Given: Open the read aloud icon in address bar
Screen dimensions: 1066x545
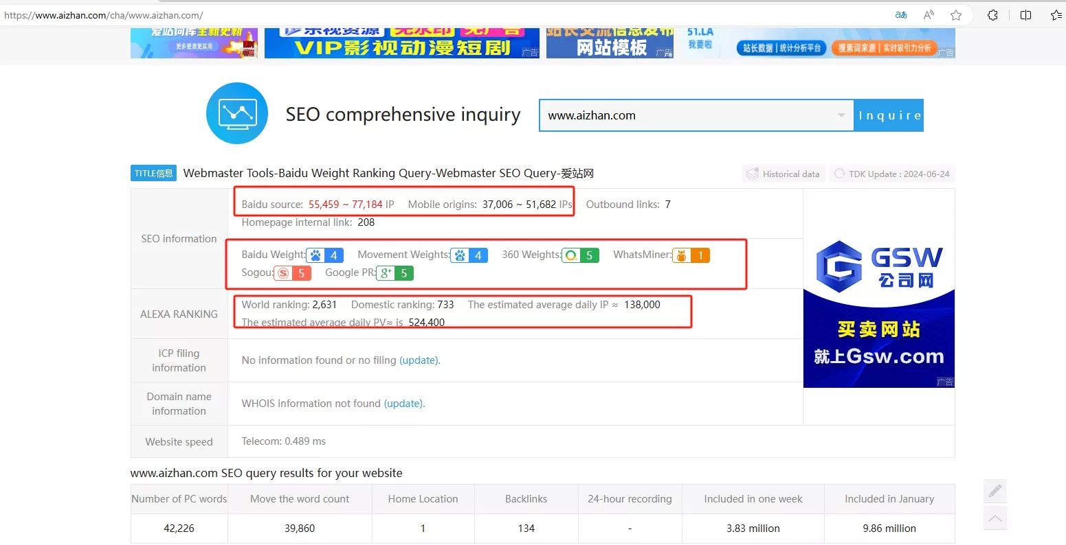Looking at the screenshot, I should pyautogui.click(x=929, y=15).
